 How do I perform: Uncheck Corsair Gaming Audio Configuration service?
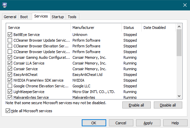point(10,57)
